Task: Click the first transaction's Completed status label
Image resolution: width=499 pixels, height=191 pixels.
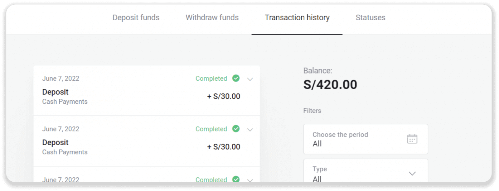Action: click(211, 79)
